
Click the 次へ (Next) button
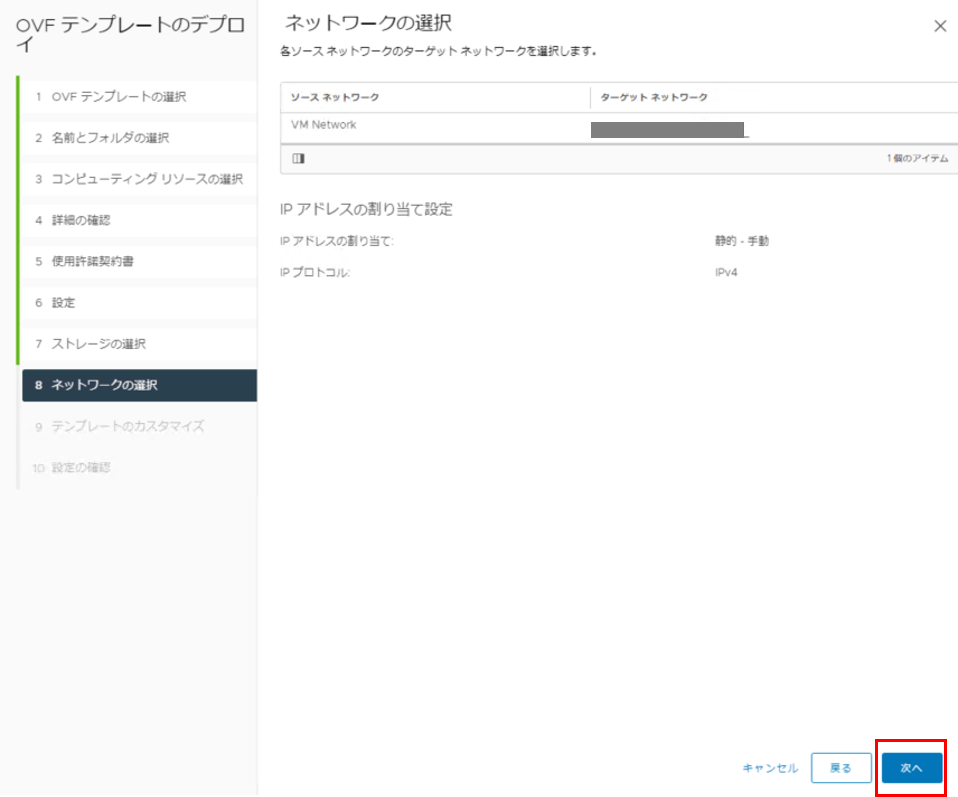911,768
